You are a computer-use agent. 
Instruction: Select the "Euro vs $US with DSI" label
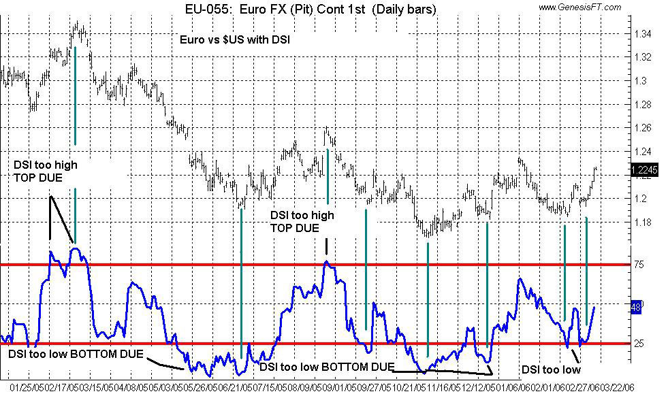(235, 40)
